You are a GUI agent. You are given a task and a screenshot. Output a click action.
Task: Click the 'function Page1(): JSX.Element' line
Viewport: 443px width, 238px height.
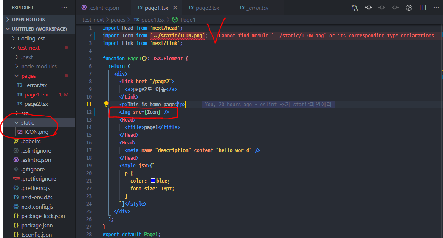pyautogui.click(x=145, y=58)
